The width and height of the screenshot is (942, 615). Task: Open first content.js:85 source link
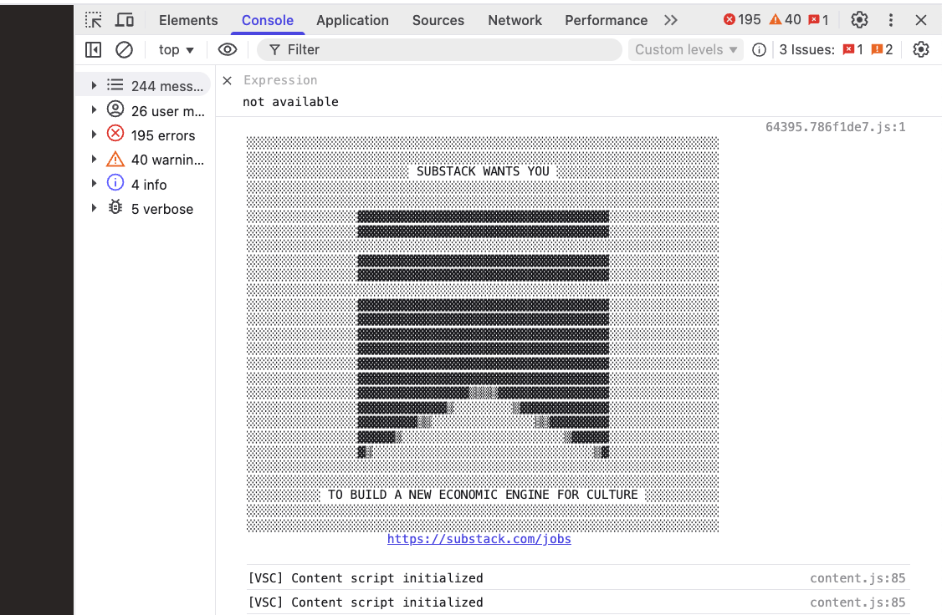pos(858,577)
